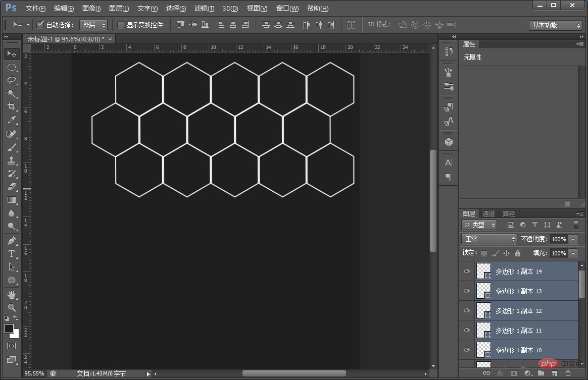Click Auto-Align Layers icon

351,25
